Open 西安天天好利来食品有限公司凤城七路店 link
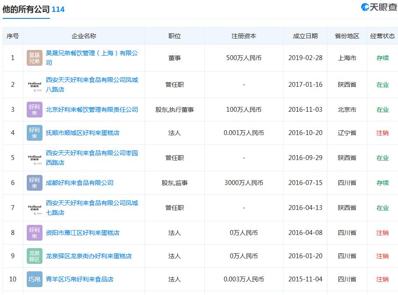The width and height of the screenshot is (398, 295). click(x=92, y=208)
